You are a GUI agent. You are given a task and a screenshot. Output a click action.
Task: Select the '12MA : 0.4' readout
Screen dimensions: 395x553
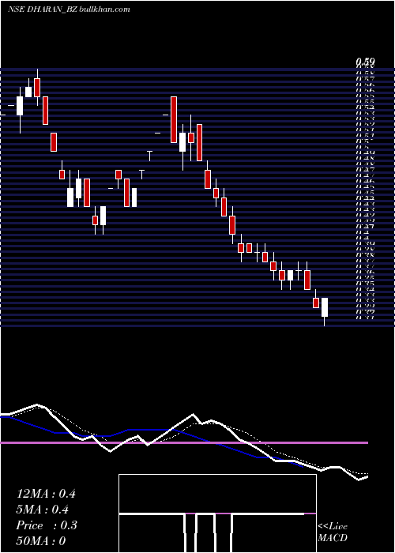tap(46, 494)
